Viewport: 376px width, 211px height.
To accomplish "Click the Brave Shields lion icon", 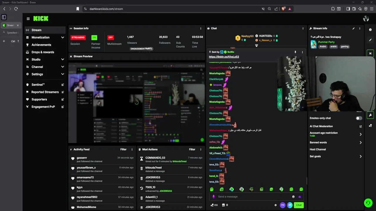I will (283, 9).
